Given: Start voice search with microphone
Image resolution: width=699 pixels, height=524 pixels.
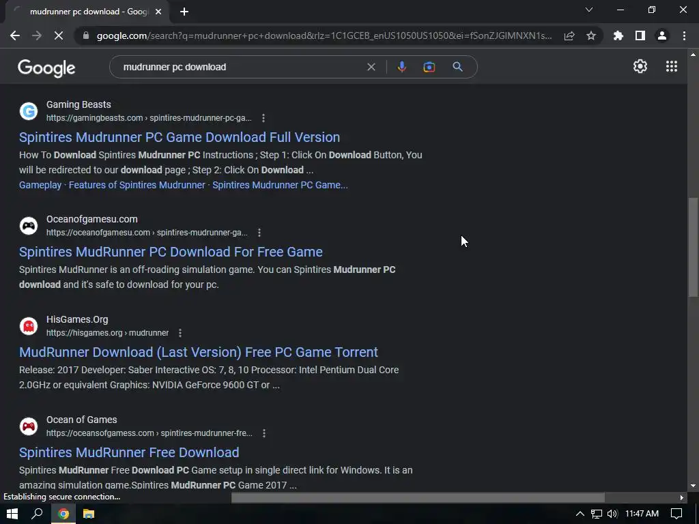Looking at the screenshot, I should (401, 67).
